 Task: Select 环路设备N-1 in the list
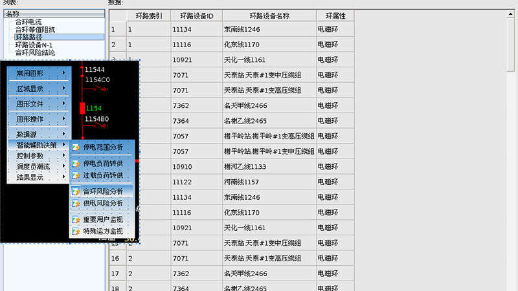tap(34, 45)
